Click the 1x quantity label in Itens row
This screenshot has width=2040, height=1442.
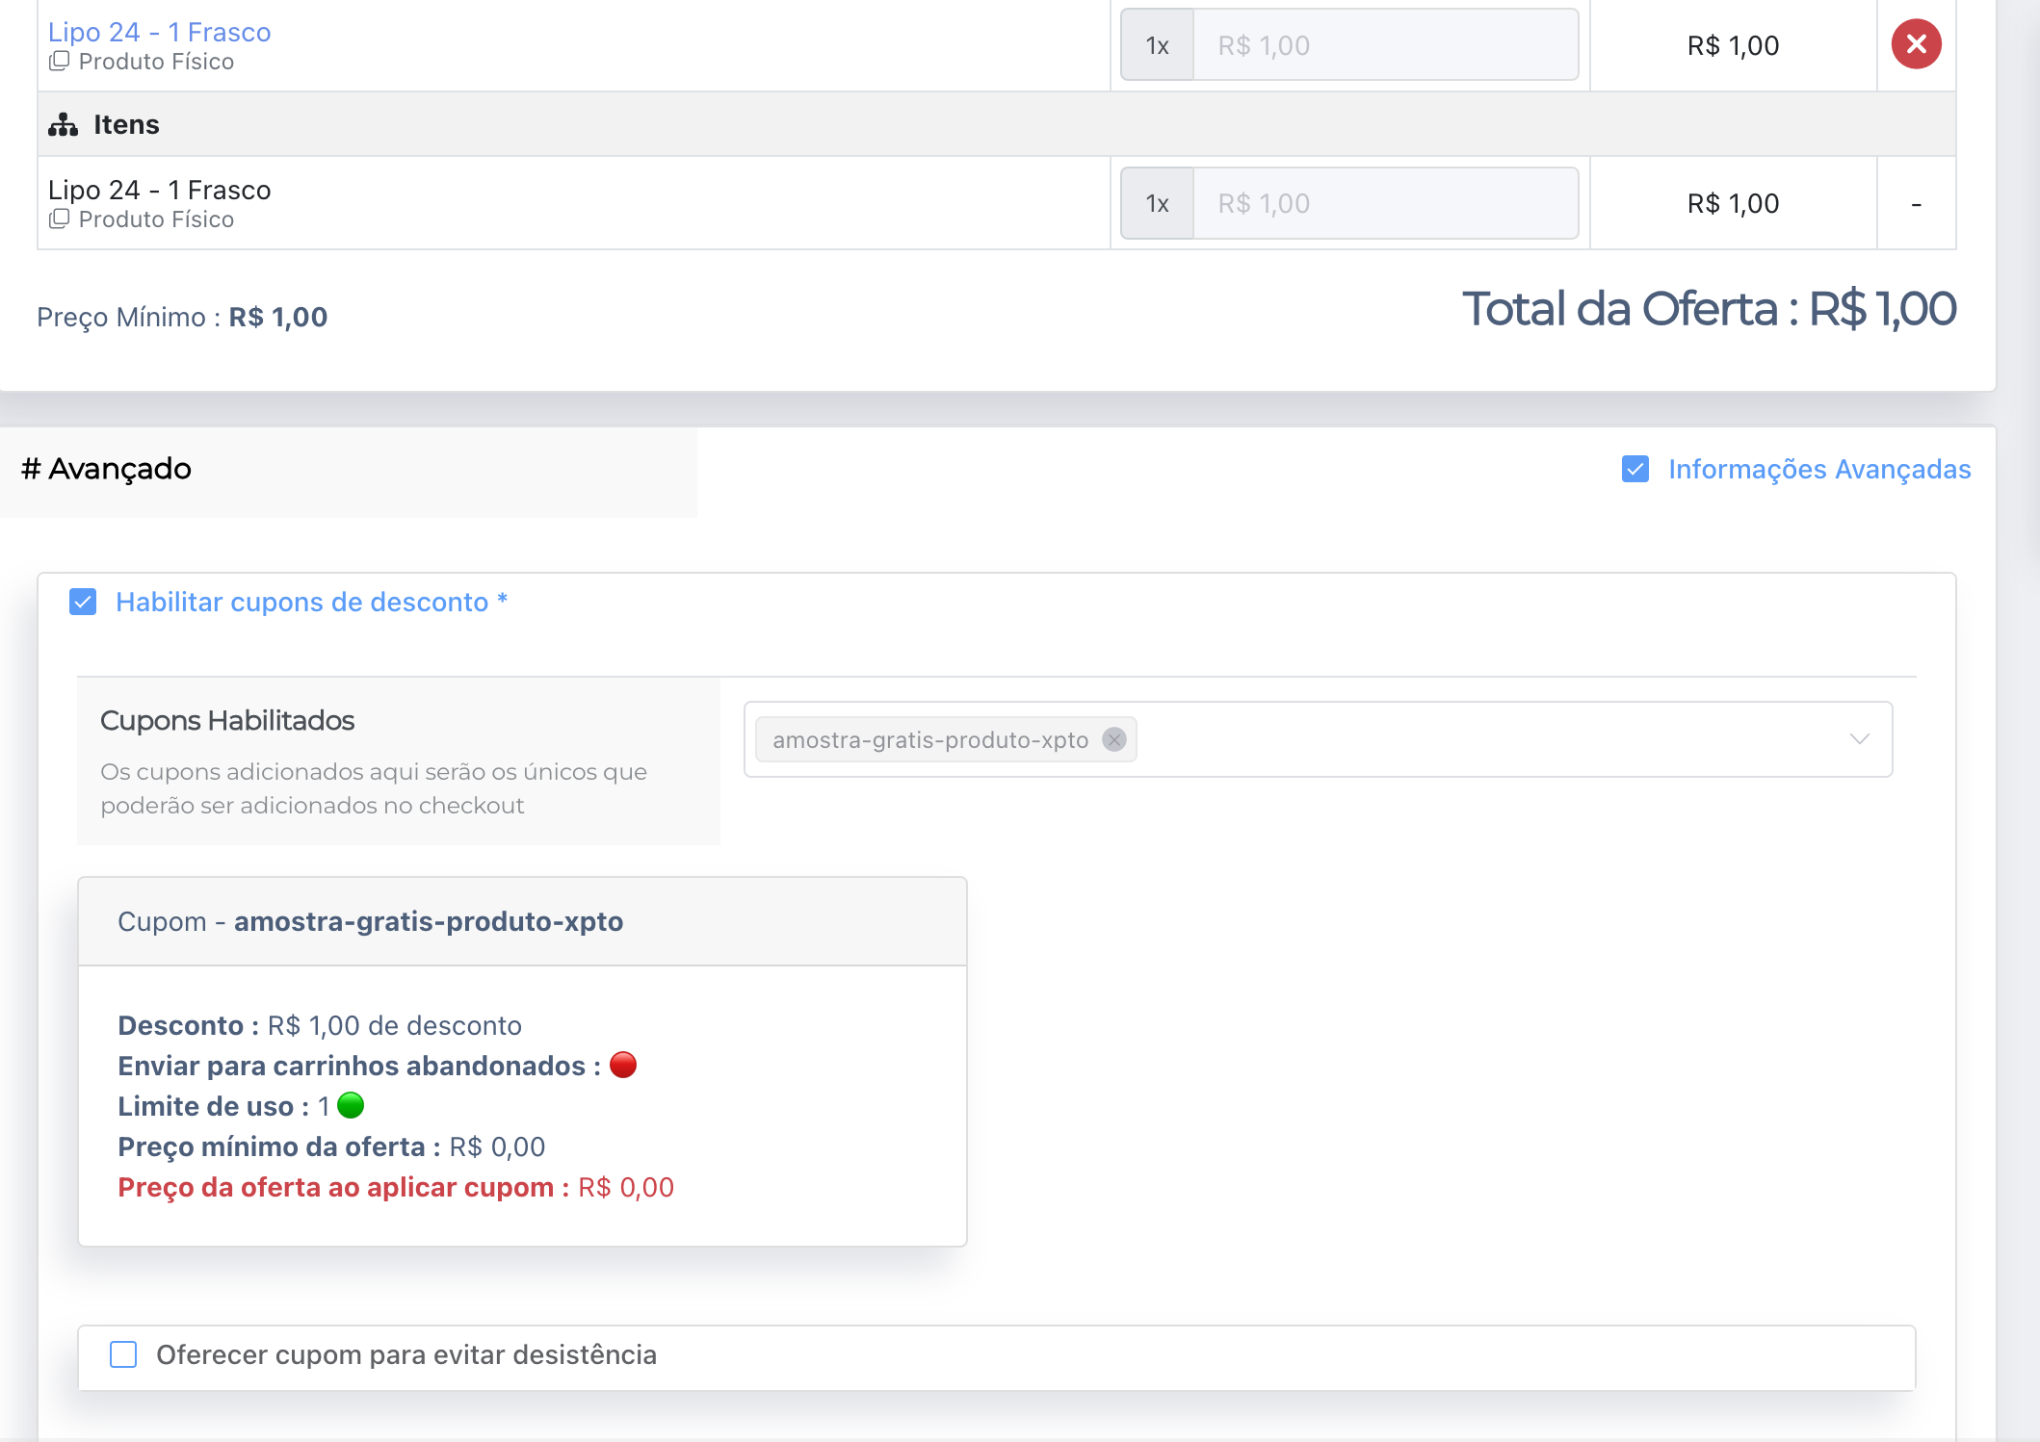tap(1156, 203)
